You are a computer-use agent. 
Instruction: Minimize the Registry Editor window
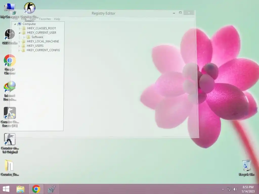pyautogui.click(x=174, y=13)
